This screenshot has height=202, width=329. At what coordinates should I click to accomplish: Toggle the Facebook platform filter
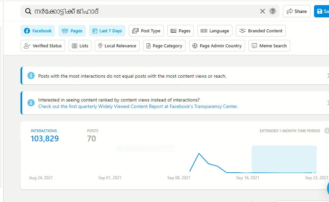click(38, 31)
